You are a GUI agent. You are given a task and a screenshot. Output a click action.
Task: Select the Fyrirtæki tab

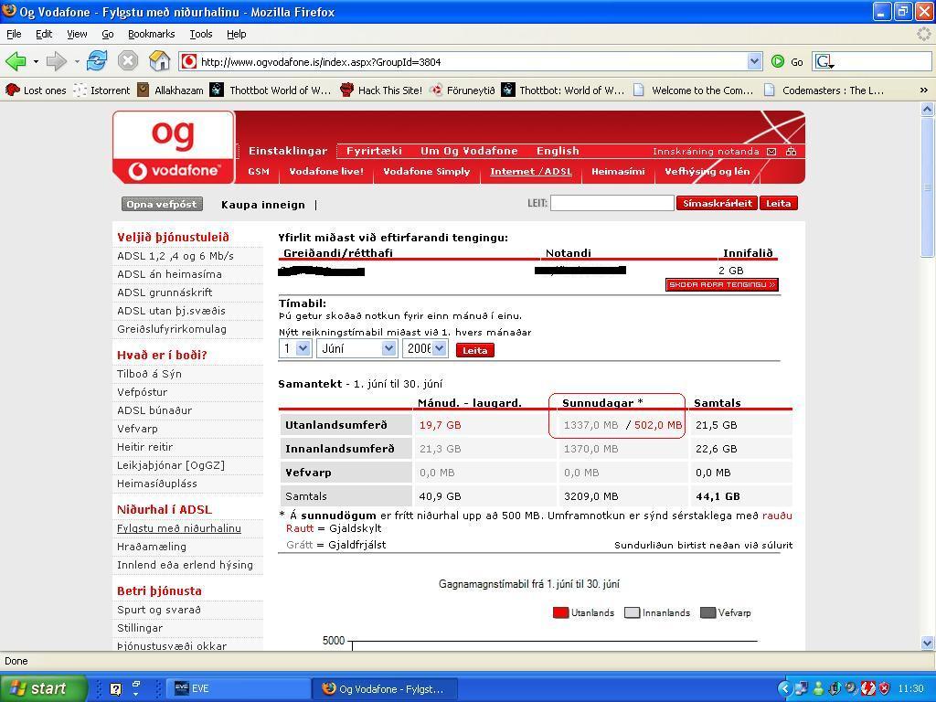point(374,151)
